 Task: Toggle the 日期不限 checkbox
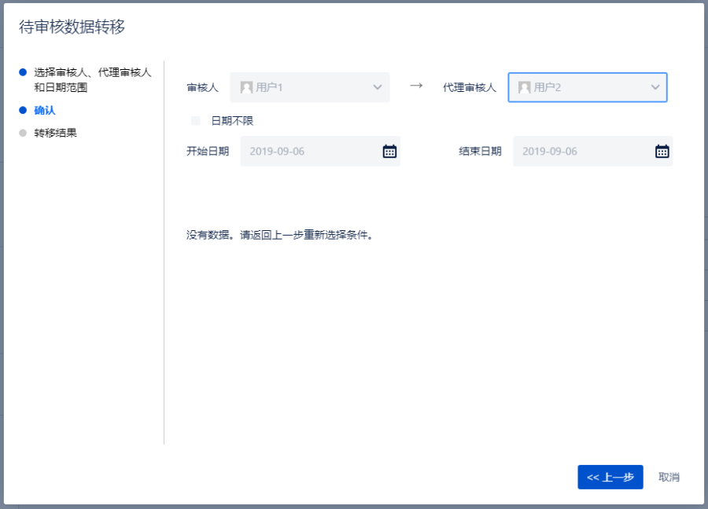(195, 121)
